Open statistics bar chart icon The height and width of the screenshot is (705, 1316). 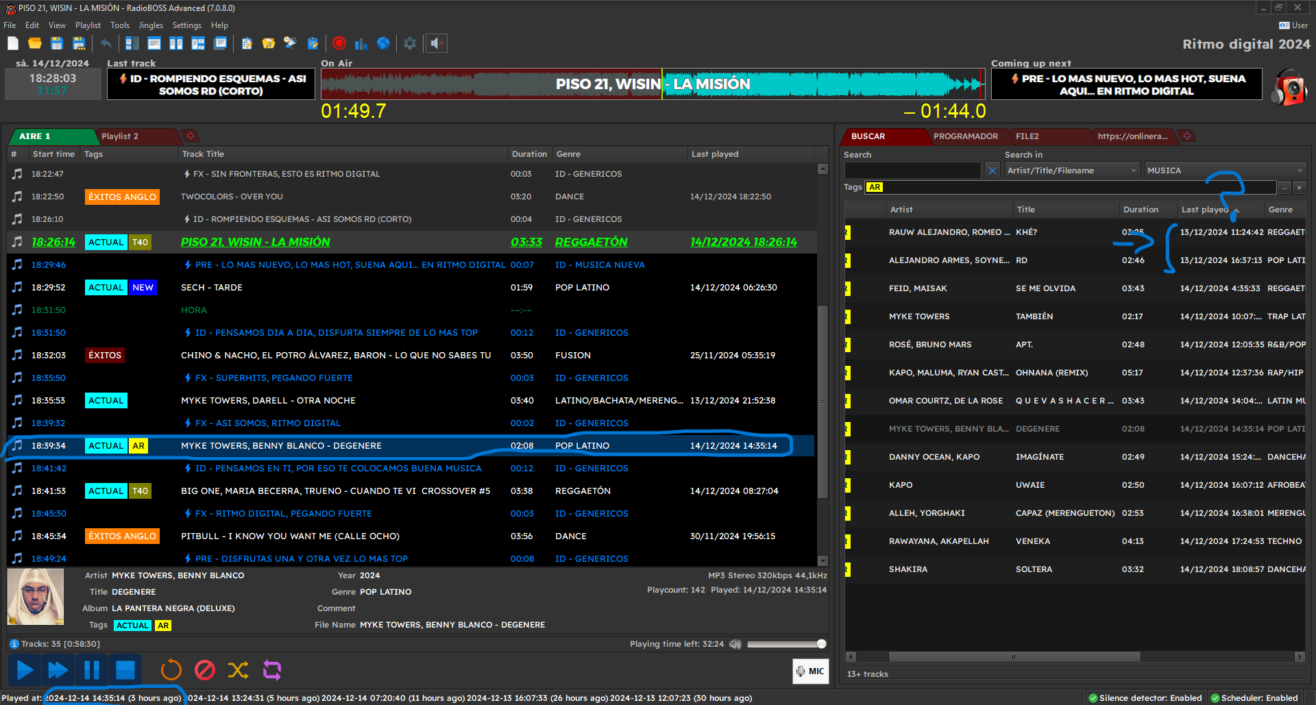coord(361,43)
